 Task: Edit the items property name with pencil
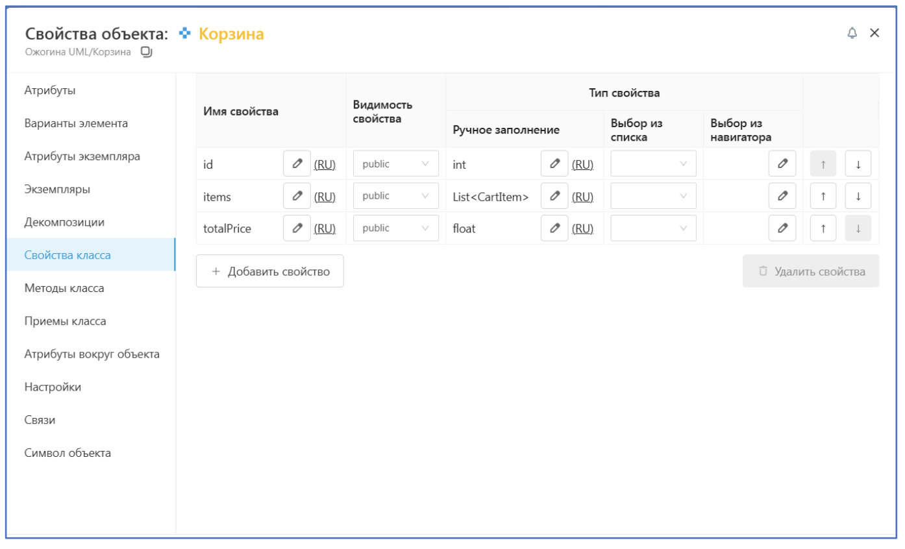[x=297, y=196]
